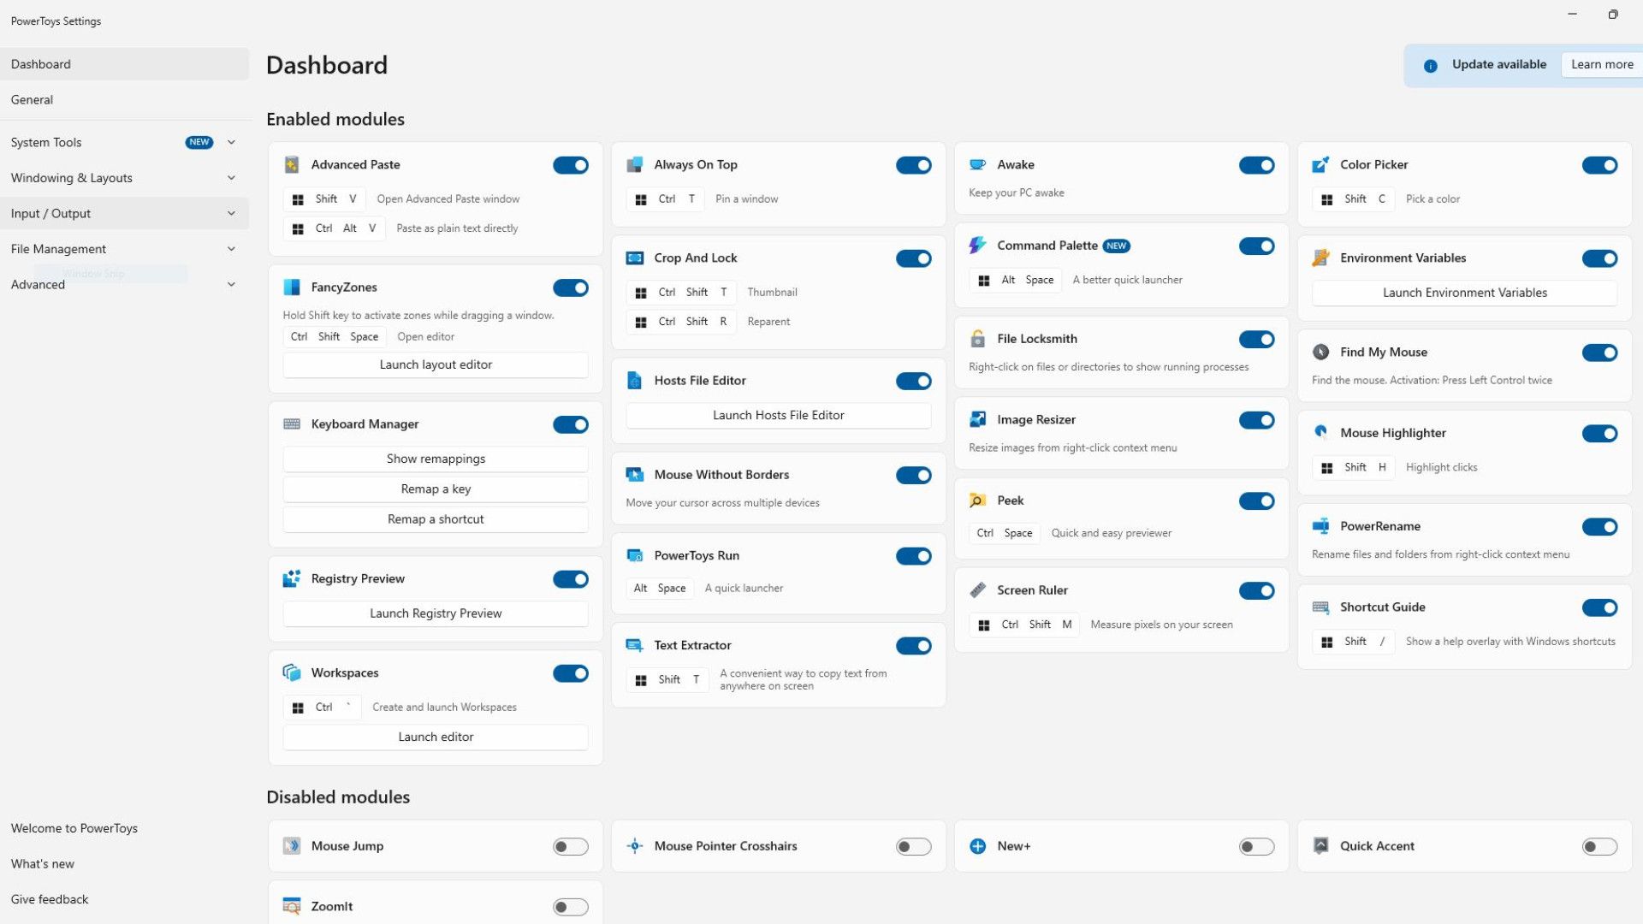Click Remap a key button
Image resolution: width=1643 pixels, height=924 pixels.
pyautogui.click(x=436, y=489)
